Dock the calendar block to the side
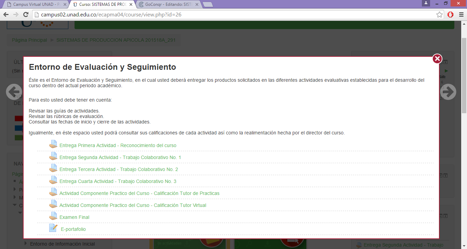Screen dimensions: 467x249 tap(445, 62)
